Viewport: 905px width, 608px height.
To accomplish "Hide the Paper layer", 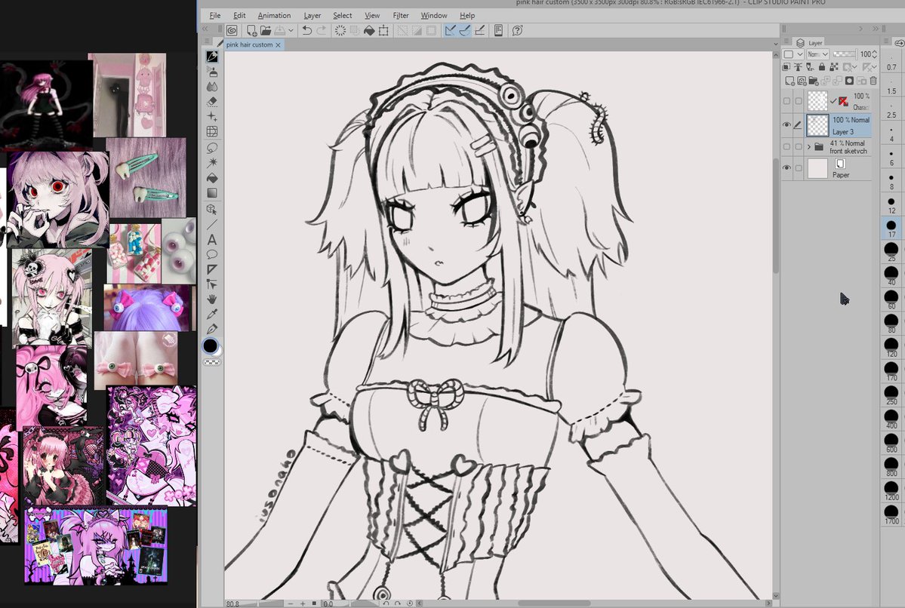I will 786,168.
